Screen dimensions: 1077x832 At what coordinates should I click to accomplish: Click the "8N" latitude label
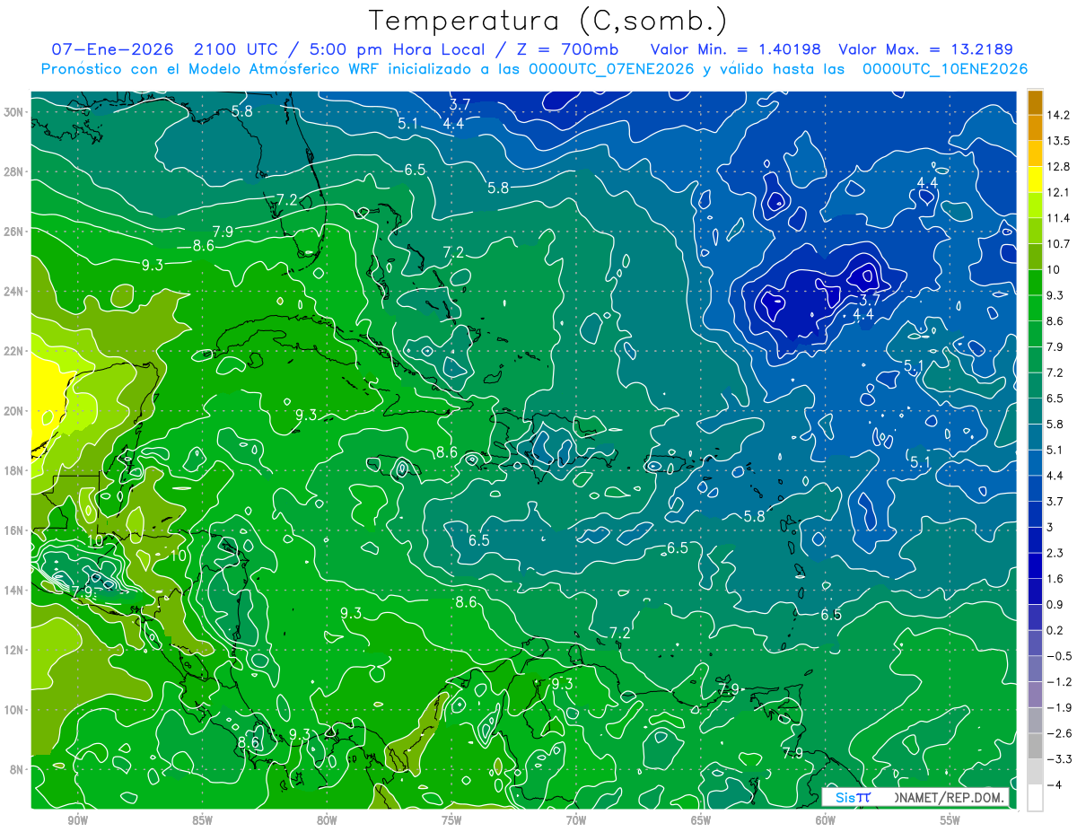(x=16, y=770)
